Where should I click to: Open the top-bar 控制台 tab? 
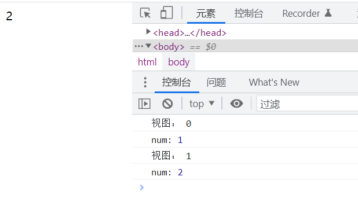click(x=249, y=13)
